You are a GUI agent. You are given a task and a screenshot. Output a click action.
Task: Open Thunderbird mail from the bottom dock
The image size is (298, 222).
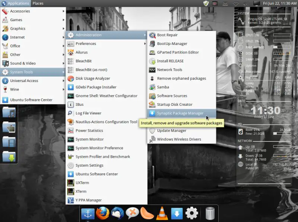[x=117, y=213]
